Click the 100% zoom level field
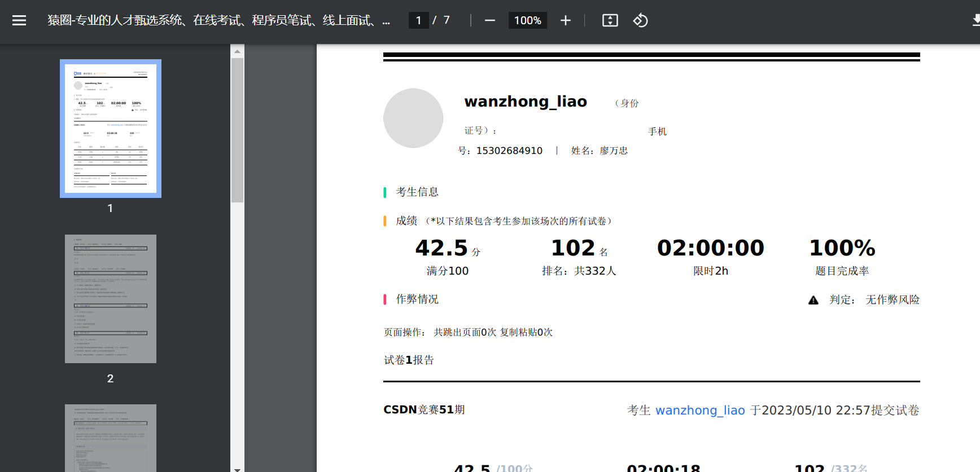Viewport: 980px width, 472px height. (527, 21)
